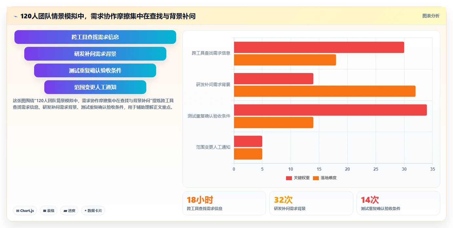Open the 32次 data card
Viewport: 453px width, 228px height.
[x=311, y=203]
